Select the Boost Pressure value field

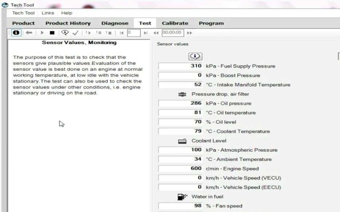coord(181,75)
